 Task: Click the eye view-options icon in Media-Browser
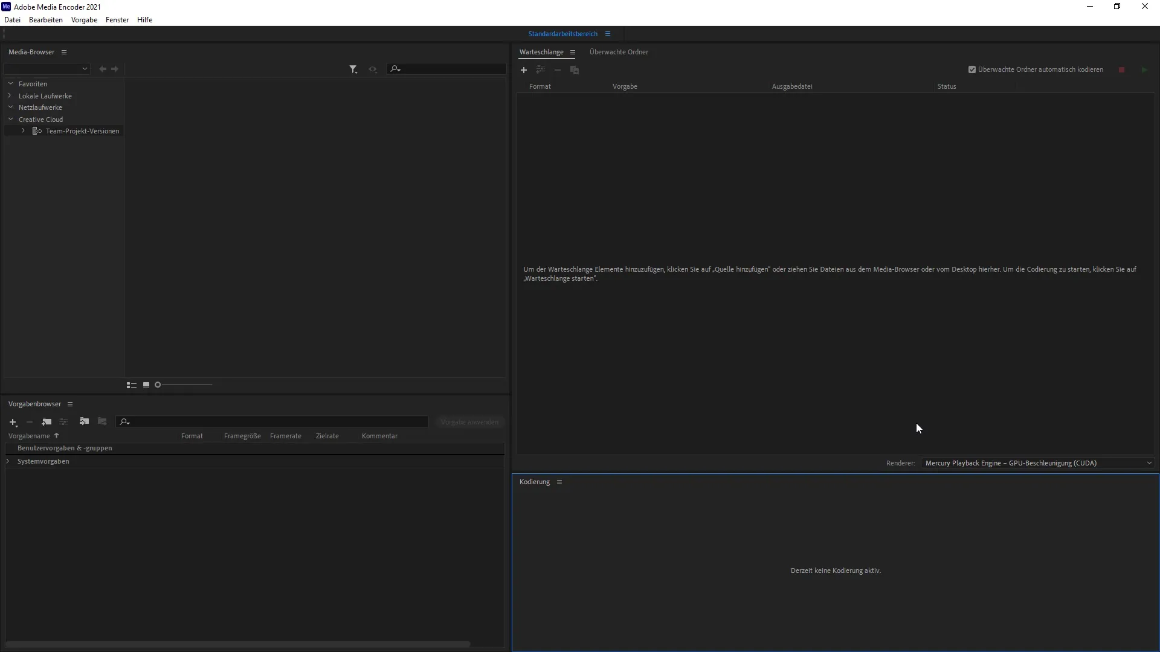click(373, 69)
